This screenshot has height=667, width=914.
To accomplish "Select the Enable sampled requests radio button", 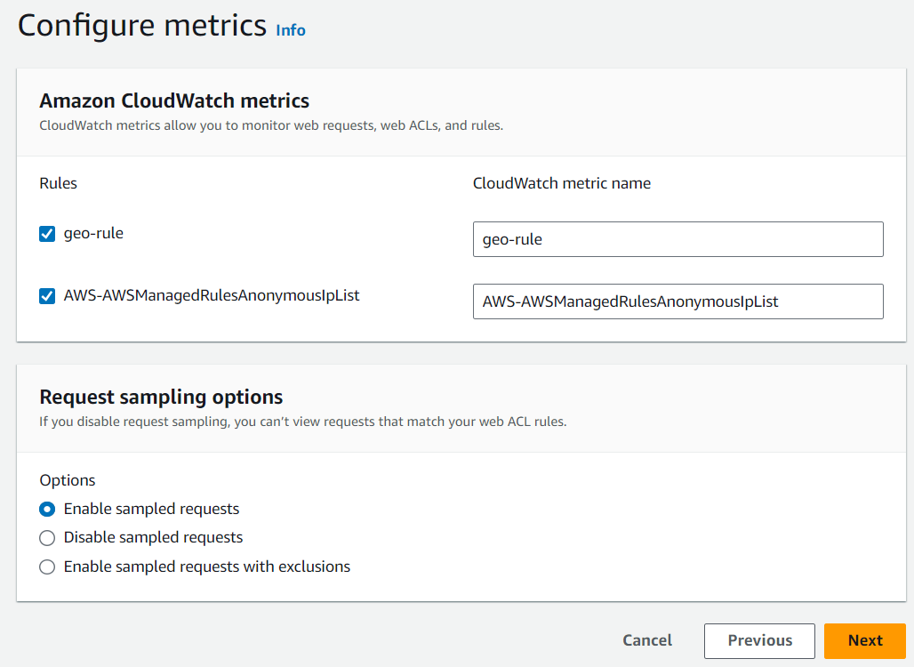I will pyautogui.click(x=48, y=510).
